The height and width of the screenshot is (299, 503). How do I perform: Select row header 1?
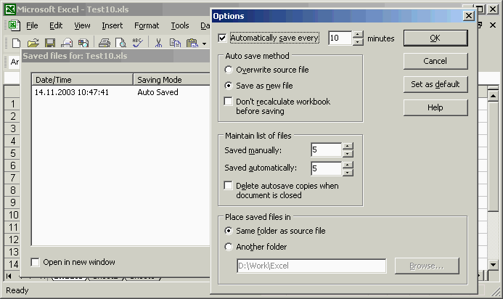pos(12,104)
